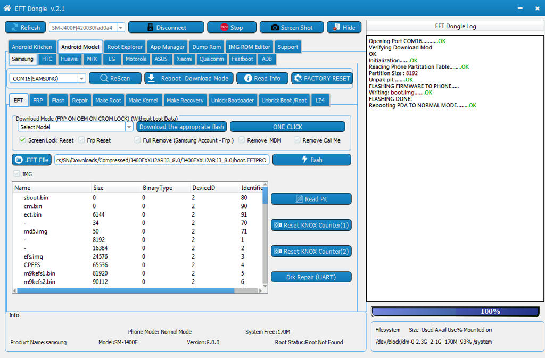This screenshot has height=358, width=545.
Task: Open the Select Model dropdown
Action: coord(129,127)
